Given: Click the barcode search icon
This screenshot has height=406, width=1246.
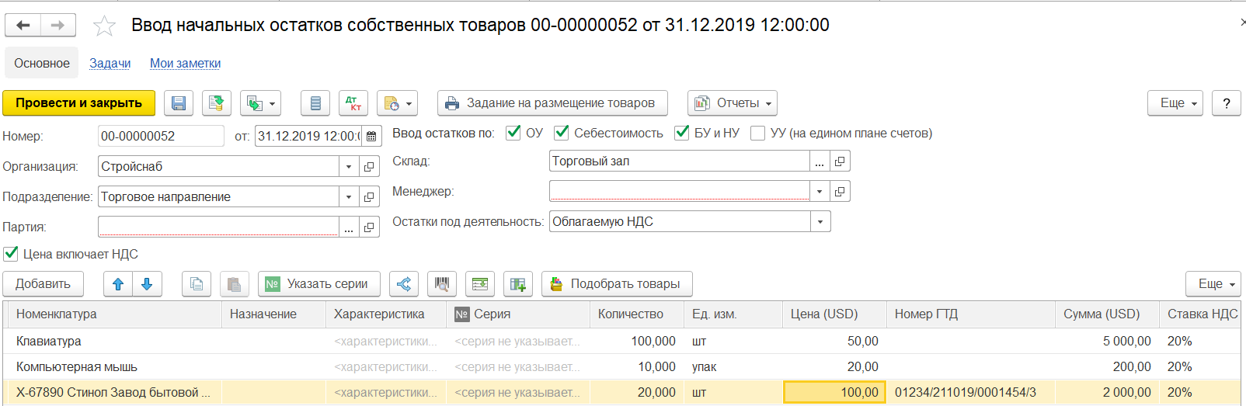Looking at the screenshot, I should pos(442,284).
